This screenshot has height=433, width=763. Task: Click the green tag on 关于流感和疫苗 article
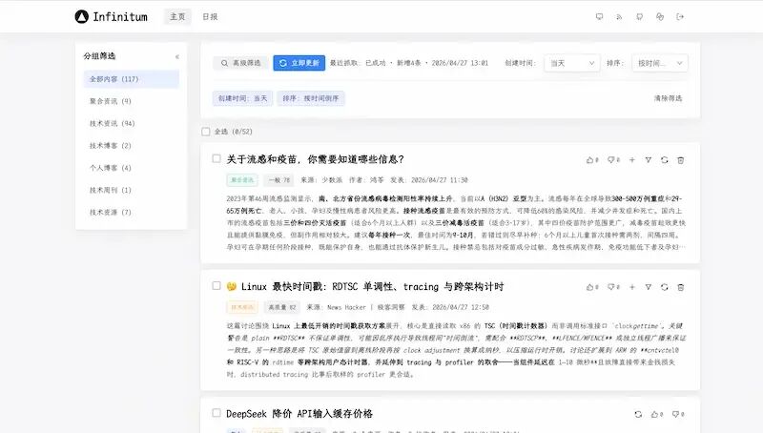point(242,180)
